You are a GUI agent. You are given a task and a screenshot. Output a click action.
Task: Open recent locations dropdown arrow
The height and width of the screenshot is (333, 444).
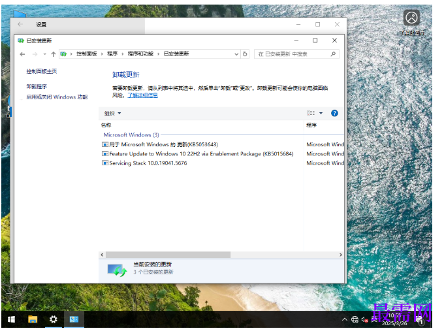coord(44,54)
